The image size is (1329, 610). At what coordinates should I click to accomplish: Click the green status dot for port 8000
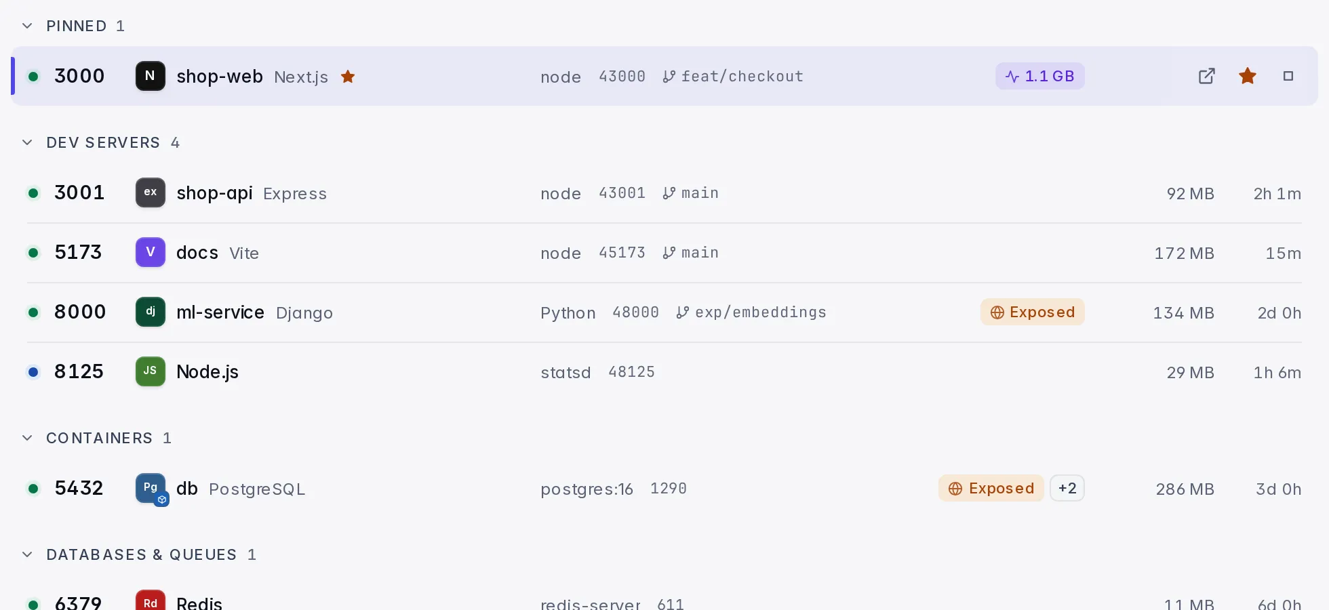(33, 312)
